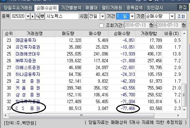Viewport: 190px width, 128px height.
Task: Click the horizontal scrollbar right arrow
Action: 178,115
